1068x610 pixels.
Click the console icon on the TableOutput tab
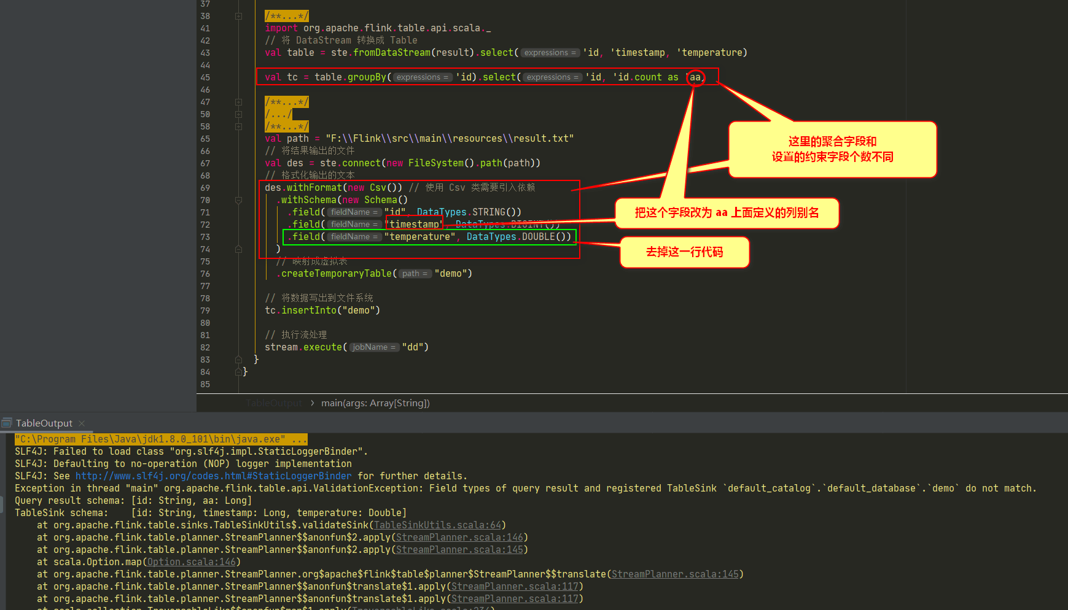pyautogui.click(x=7, y=422)
